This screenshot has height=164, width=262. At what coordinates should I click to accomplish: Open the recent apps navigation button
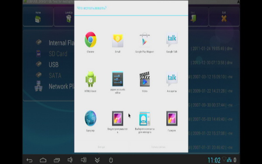tap(57, 160)
